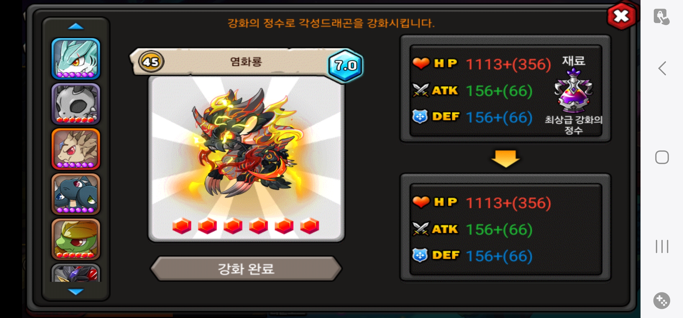683x318 pixels.
Task: Tap the level 45 gold badge
Action: pyautogui.click(x=151, y=62)
